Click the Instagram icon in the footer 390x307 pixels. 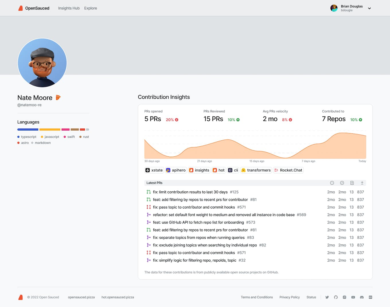coord(344,297)
